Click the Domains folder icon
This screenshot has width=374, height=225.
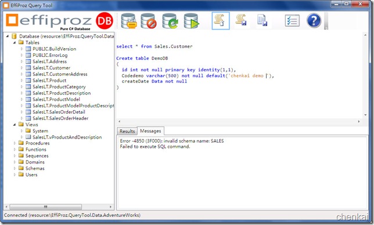(21, 162)
